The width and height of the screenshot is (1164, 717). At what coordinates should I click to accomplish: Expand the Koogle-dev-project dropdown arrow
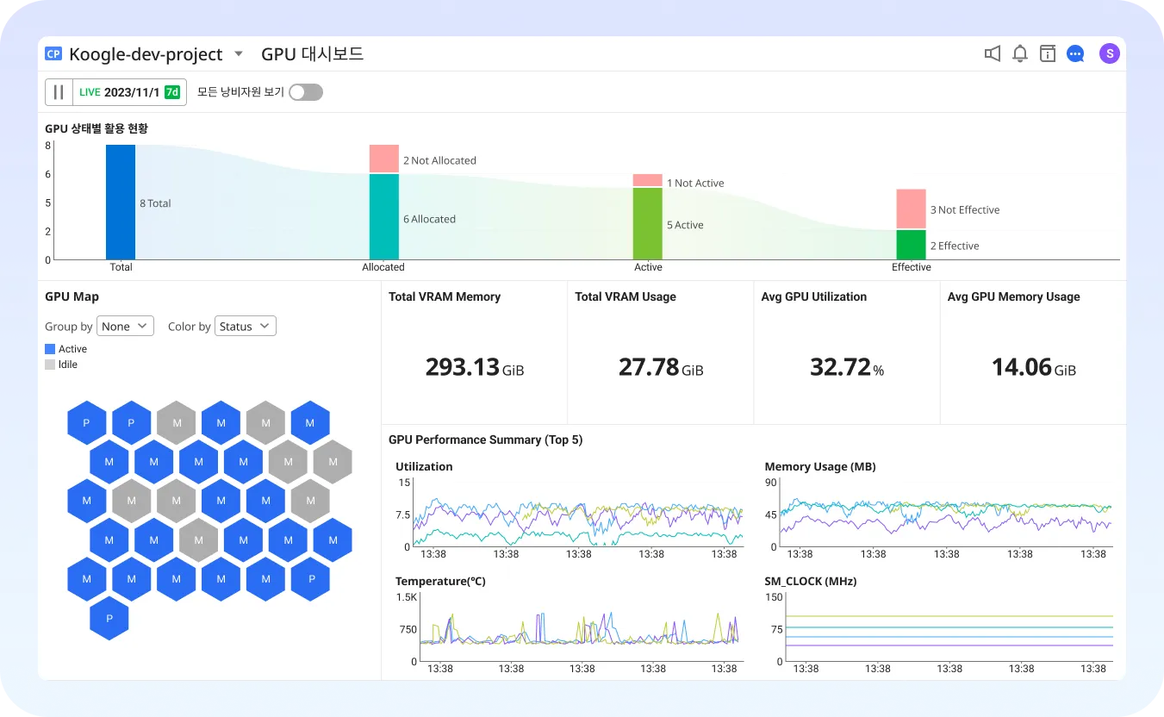pos(239,54)
